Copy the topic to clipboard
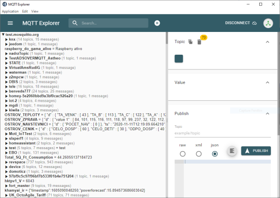The width and height of the screenshot is (280, 198). 191,42
